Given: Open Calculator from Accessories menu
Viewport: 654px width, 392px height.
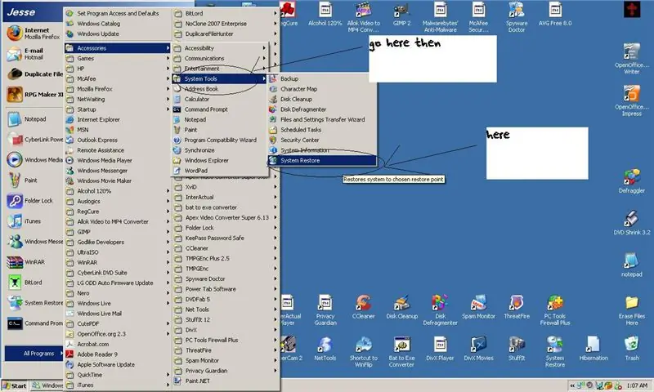Looking at the screenshot, I should 219,99.
